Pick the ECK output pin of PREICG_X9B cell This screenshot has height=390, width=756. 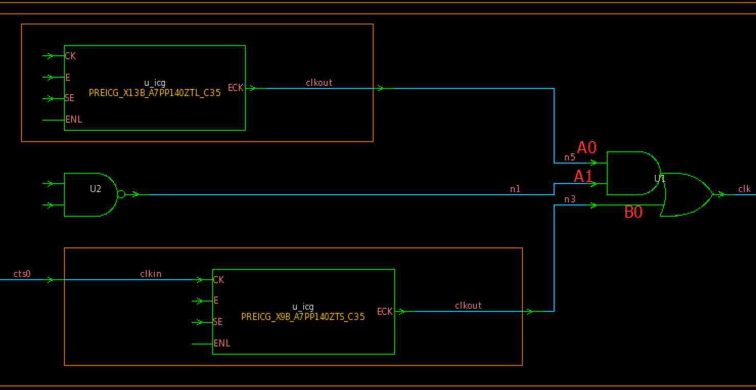385,312
